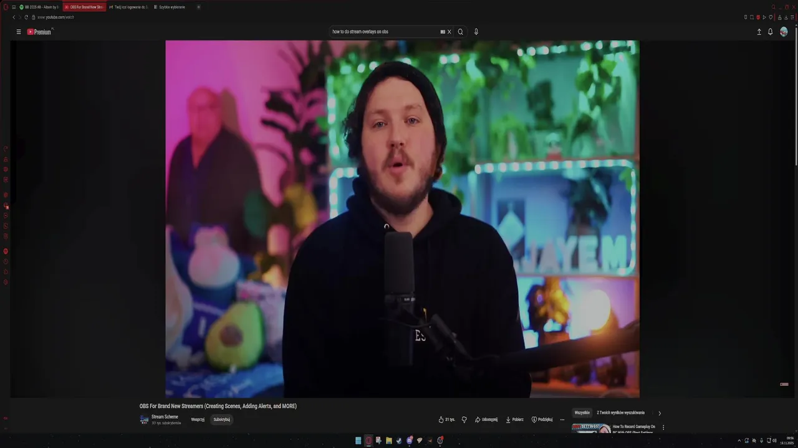
Task: Open the Stream Scheme channel avatar
Action: coord(145,420)
